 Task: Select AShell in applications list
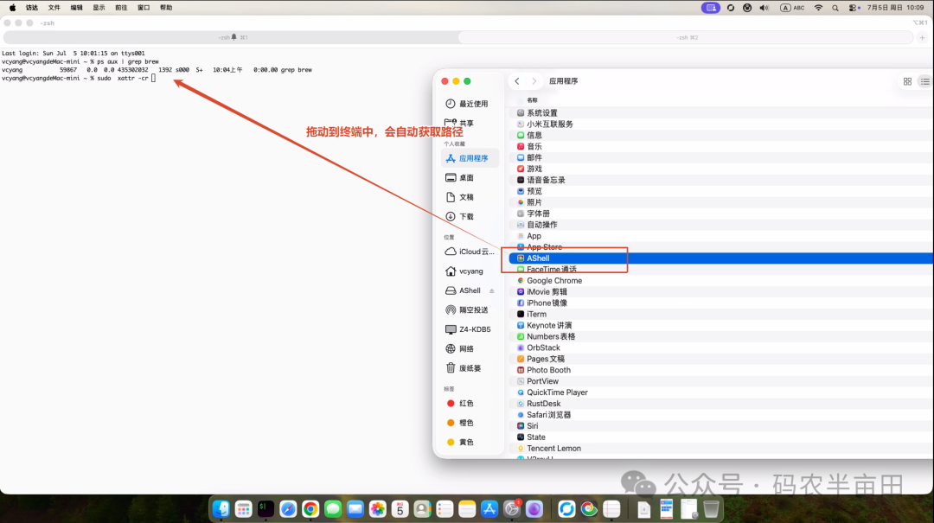(x=721, y=258)
